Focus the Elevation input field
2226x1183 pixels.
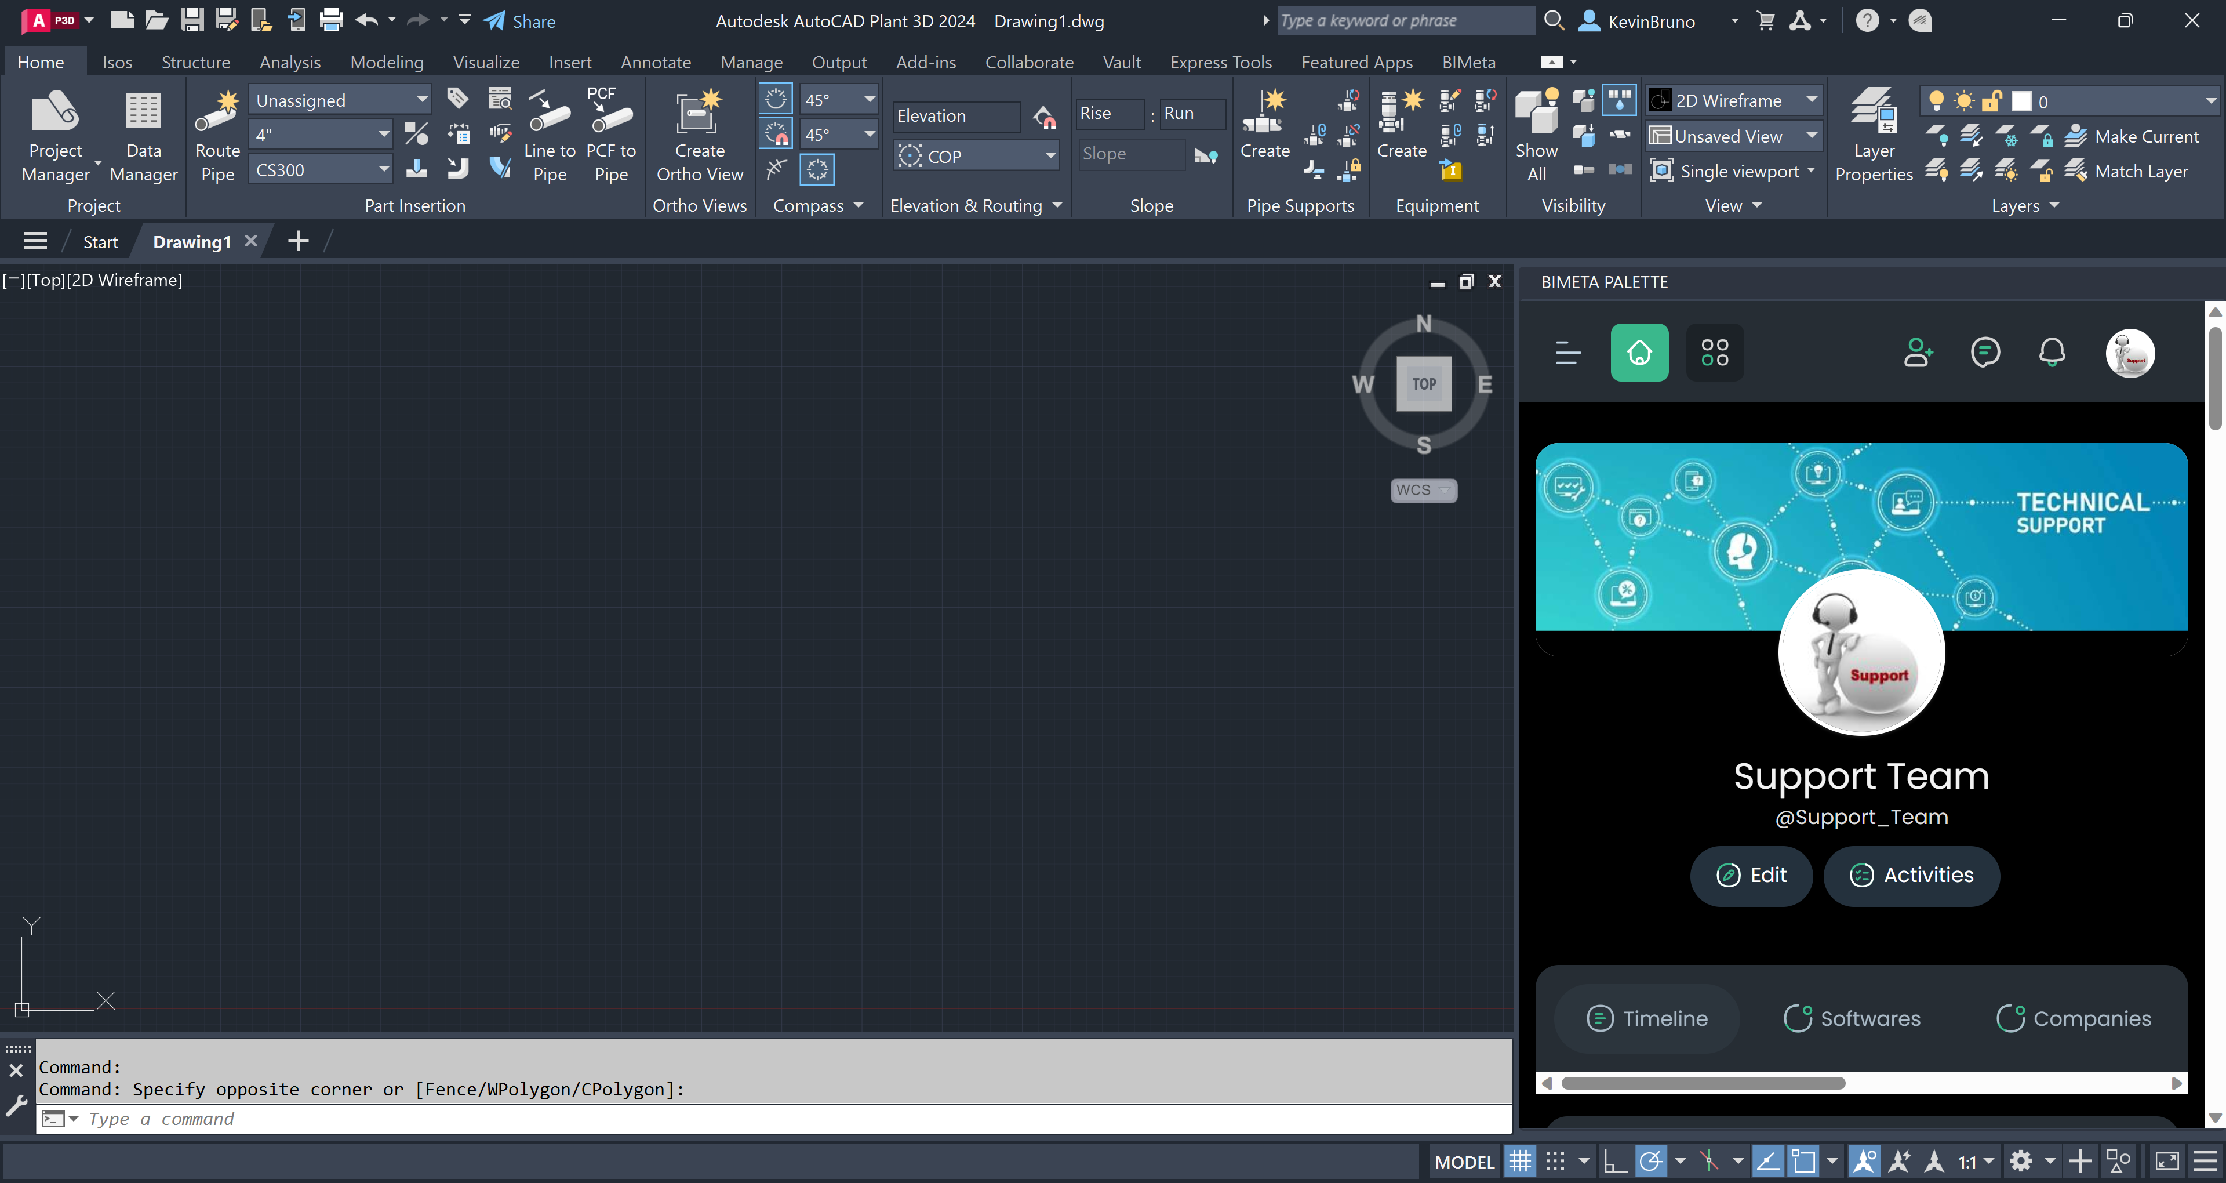956,116
